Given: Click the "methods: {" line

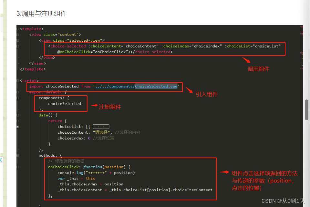Looking at the screenshot, I should point(50,155).
